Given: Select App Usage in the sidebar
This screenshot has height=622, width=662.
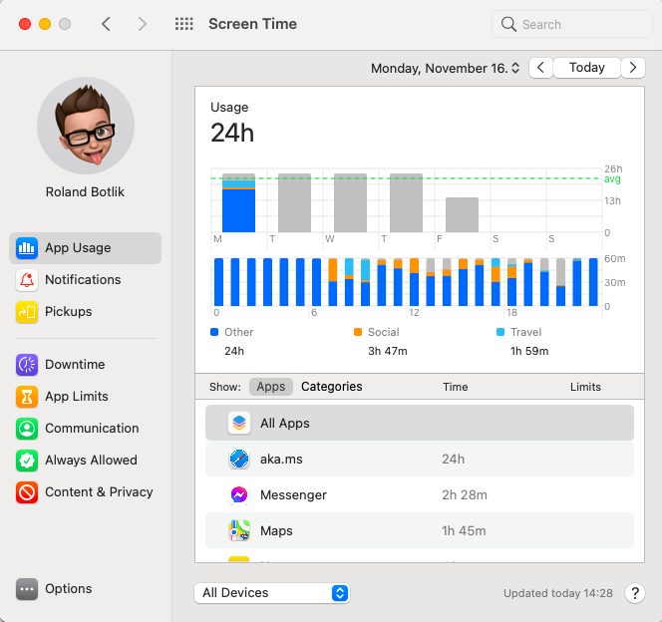Looking at the screenshot, I should pos(86,247).
